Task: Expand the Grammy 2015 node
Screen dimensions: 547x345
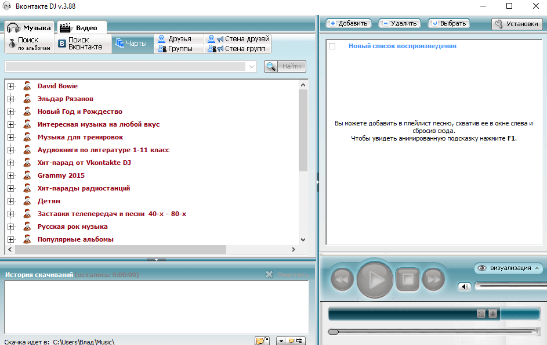Action: coord(11,175)
